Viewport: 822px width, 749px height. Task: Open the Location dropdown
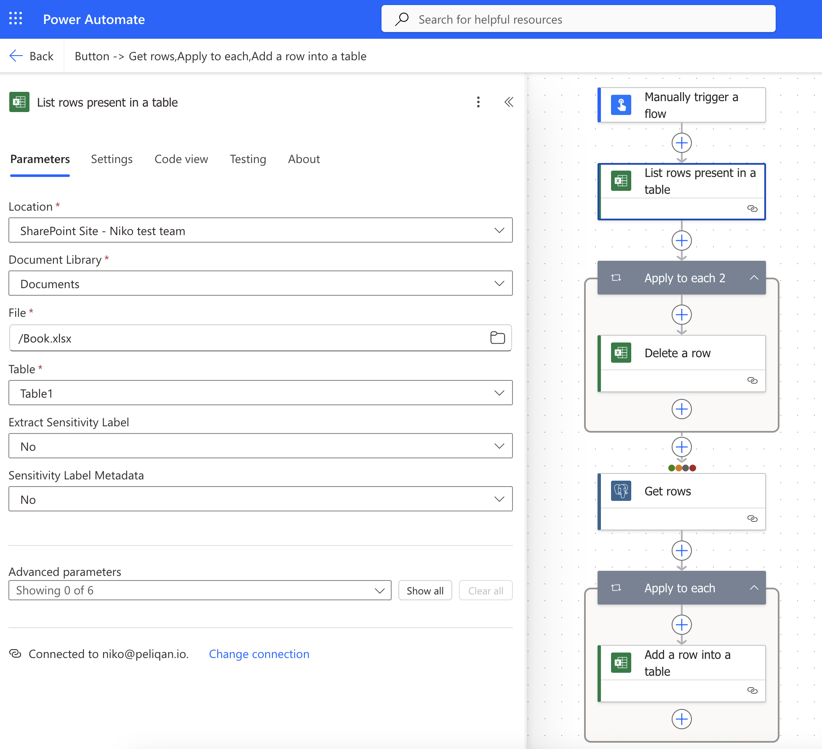(261, 230)
